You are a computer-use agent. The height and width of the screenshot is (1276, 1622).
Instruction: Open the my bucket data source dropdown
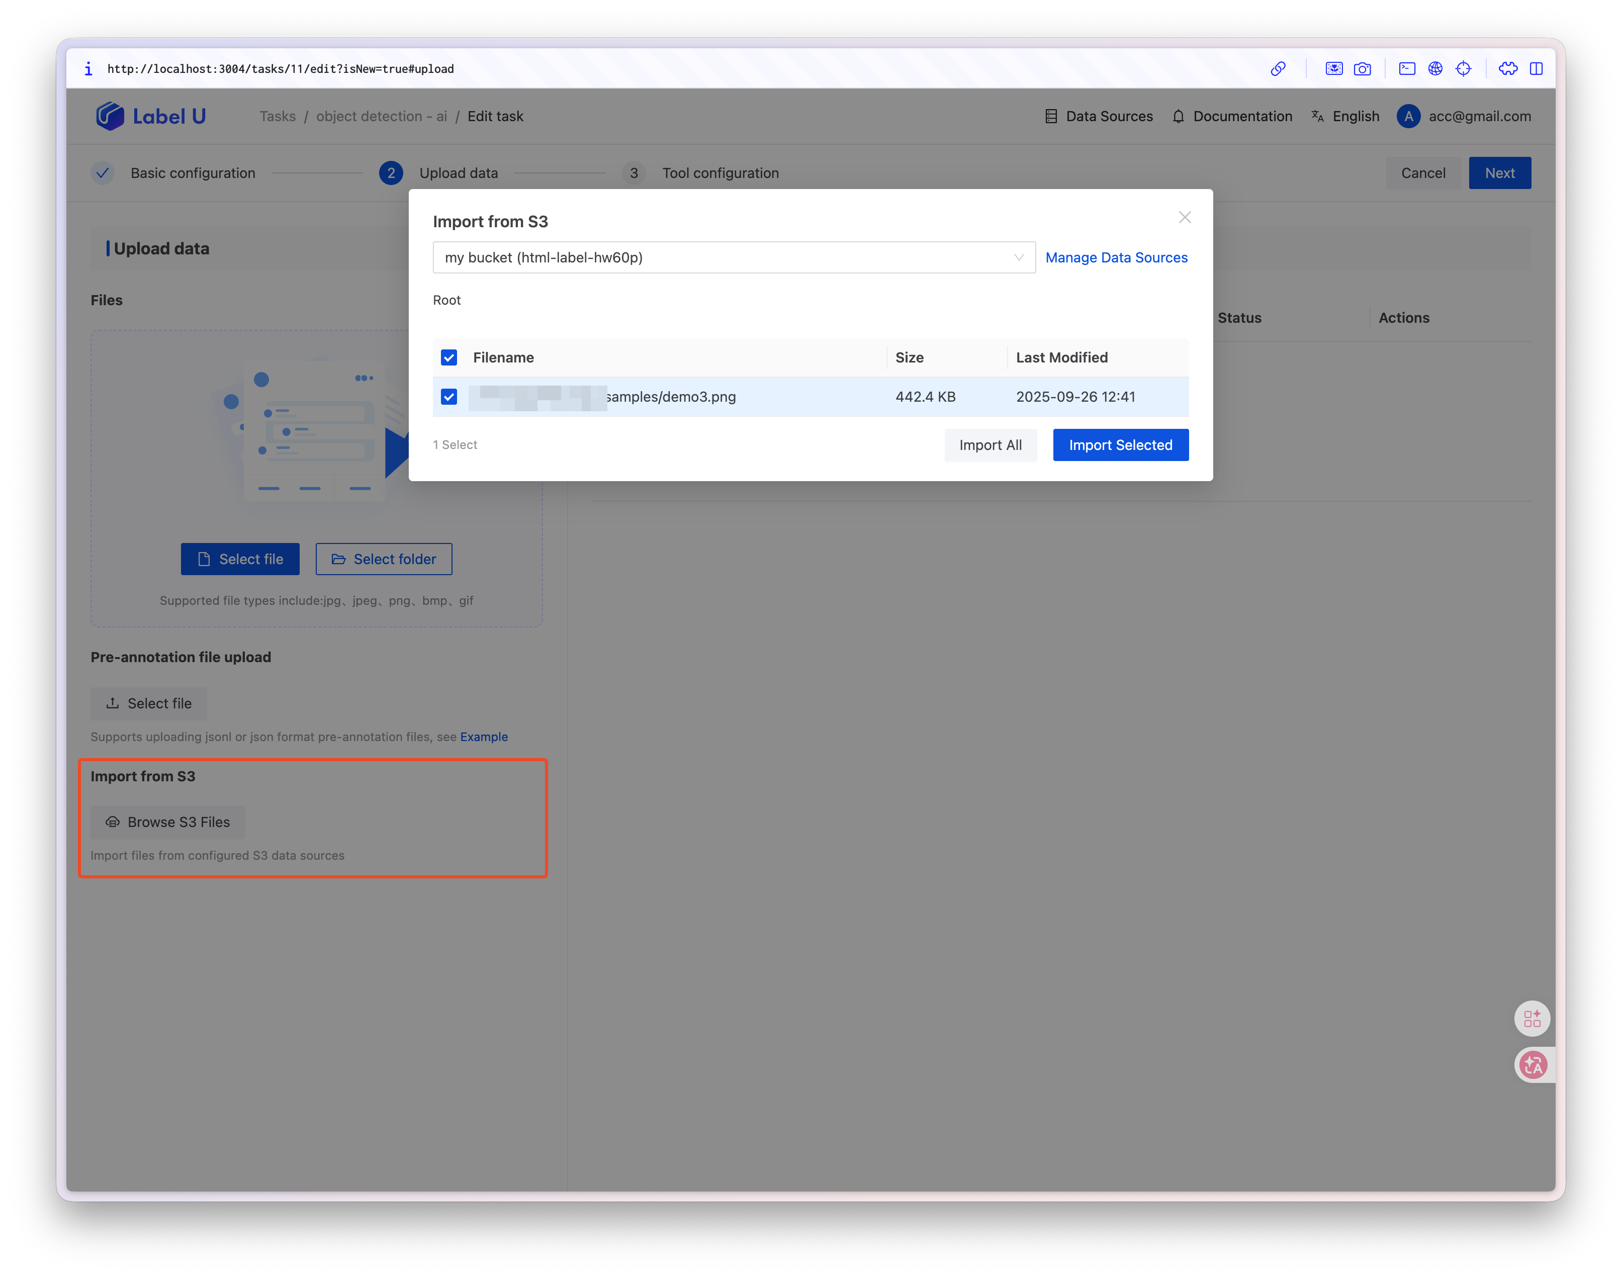[x=734, y=257]
